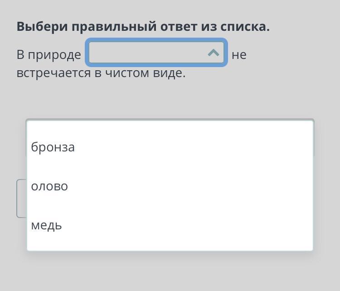Screen dimensions: 340x291
Task: Select the бронза option
Action: tap(53, 147)
